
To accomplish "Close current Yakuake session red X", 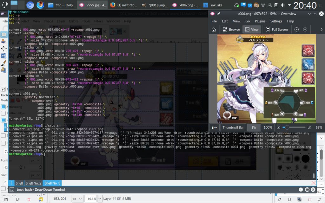I will point(313,183).
